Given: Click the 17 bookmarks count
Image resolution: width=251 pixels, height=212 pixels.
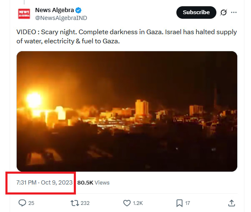Looking at the screenshot, I should pyautogui.click(x=188, y=203).
